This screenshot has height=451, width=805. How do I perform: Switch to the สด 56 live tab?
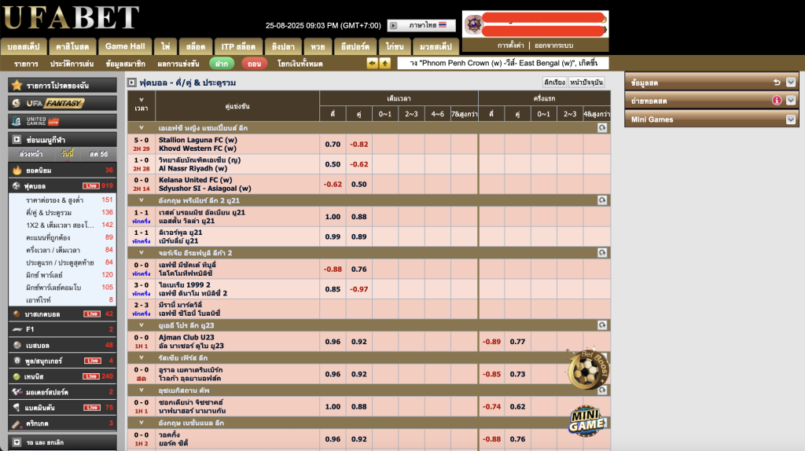pyautogui.click(x=98, y=154)
